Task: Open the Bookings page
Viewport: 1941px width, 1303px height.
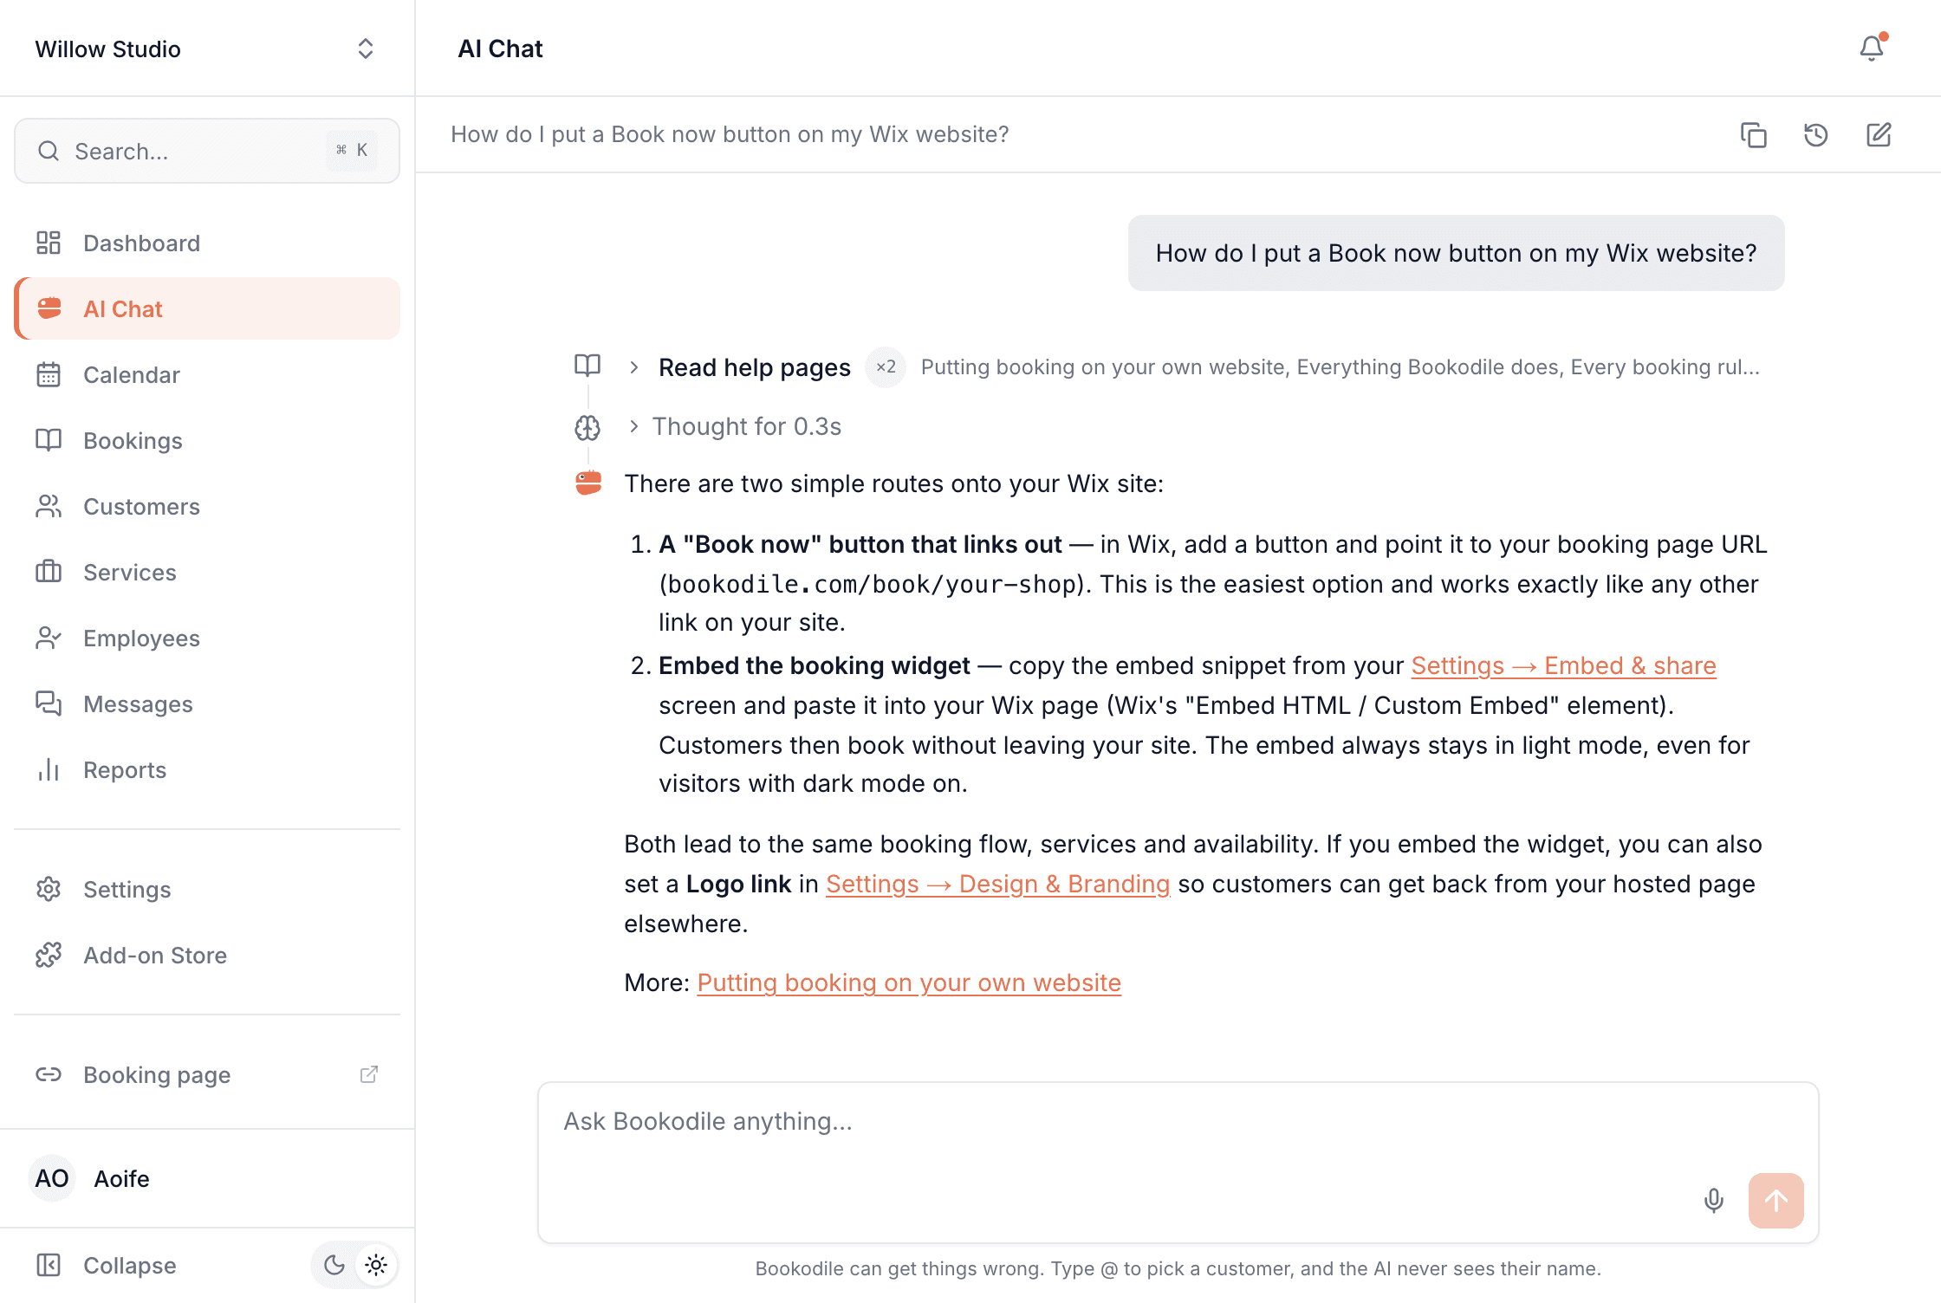Action: (x=206, y=440)
